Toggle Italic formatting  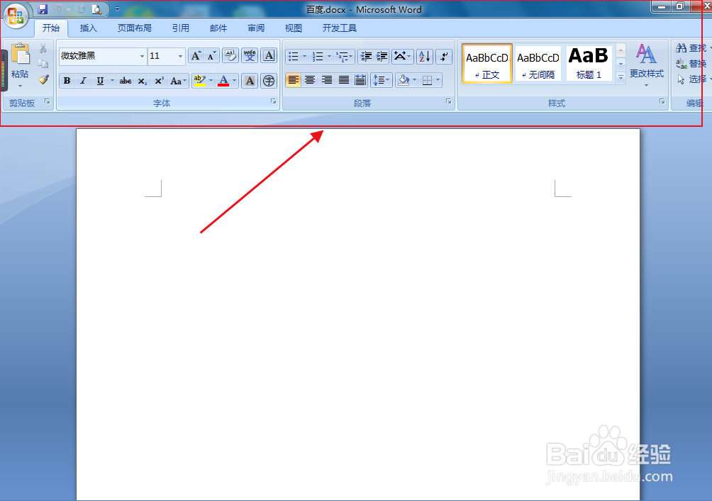(x=83, y=81)
